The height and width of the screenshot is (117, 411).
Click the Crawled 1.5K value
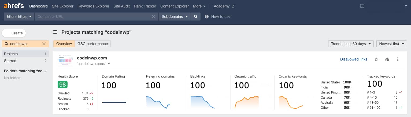click(85, 93)
